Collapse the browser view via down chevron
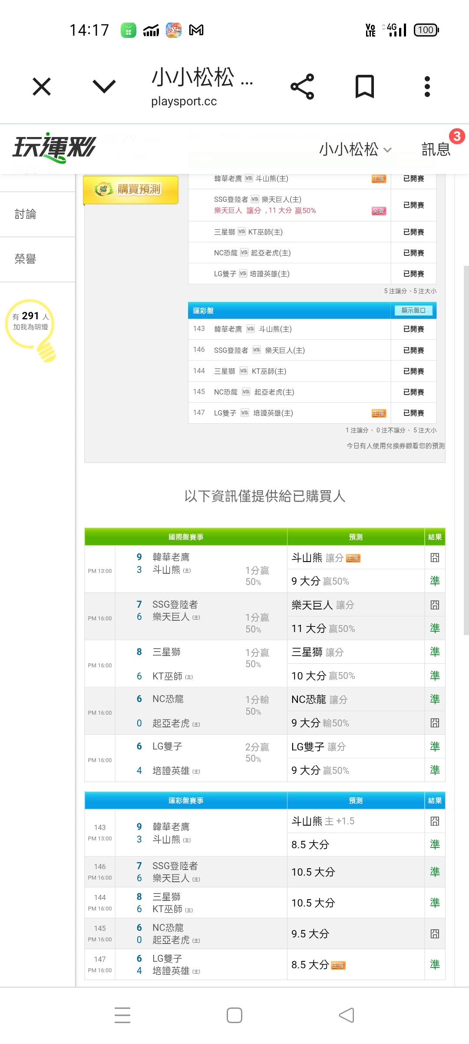 click(x=104, y=87)
